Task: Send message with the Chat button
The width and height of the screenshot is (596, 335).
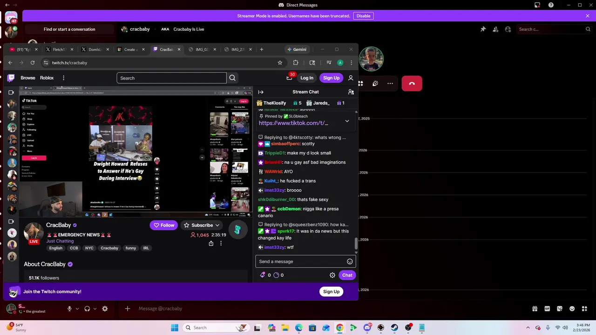Action: click(x=347, y=275)
